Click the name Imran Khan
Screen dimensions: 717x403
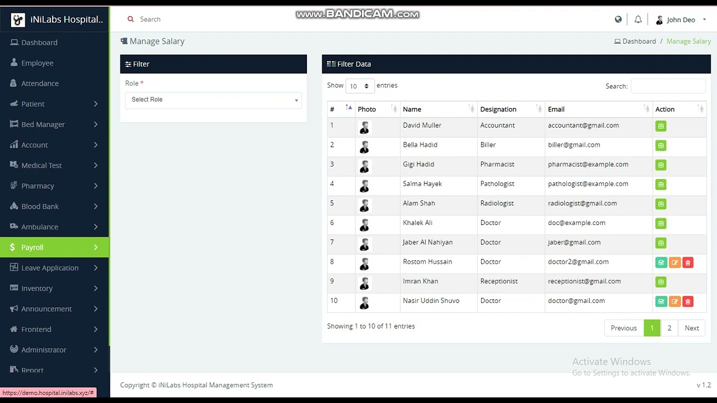click(x=420, y=282)
